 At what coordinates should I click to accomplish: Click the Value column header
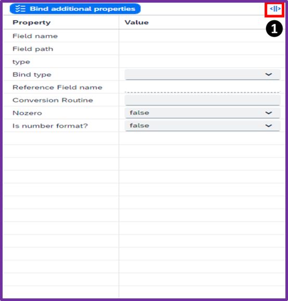click(x=137, y=22)
